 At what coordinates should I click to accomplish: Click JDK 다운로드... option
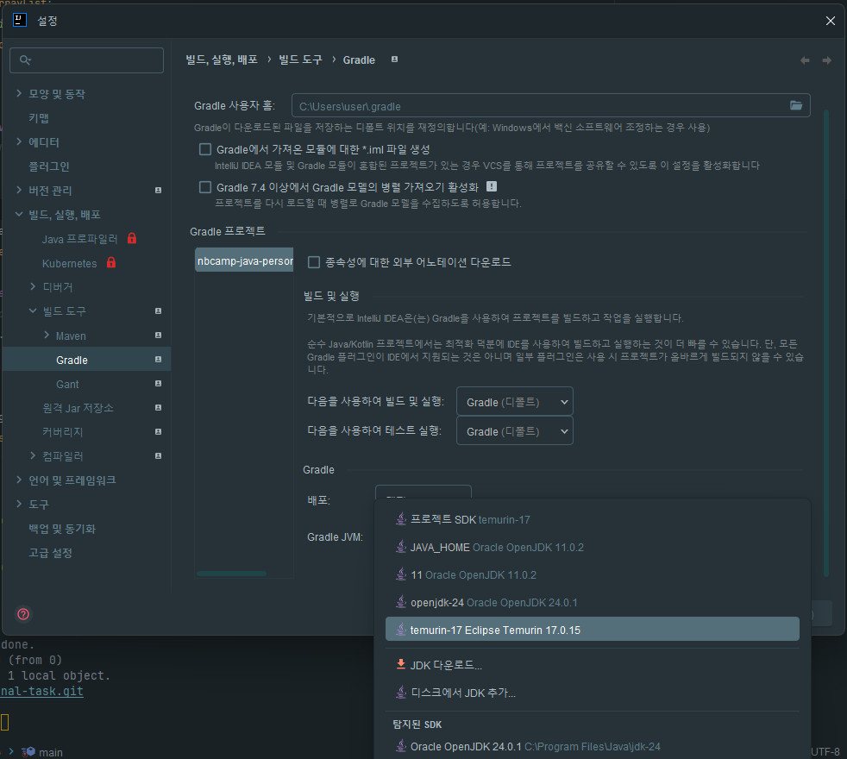click(x=592, y=664)
